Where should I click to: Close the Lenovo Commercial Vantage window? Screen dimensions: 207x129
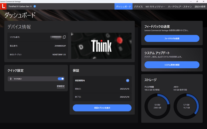pyautogui.click(x=203, y=2)
